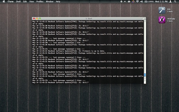The image size is (179, 112).
Task: Click 12:45:32 'last message repeated 2 times'
Action: click(59, 74)
